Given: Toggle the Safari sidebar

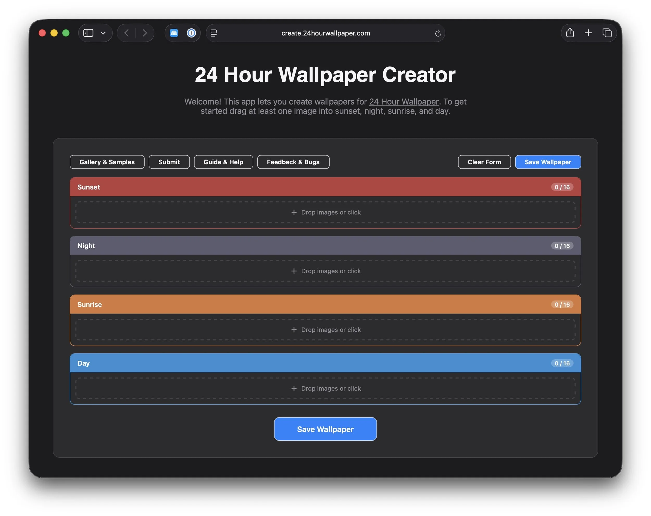Looking at the screenshot, I should pos(88,33).
